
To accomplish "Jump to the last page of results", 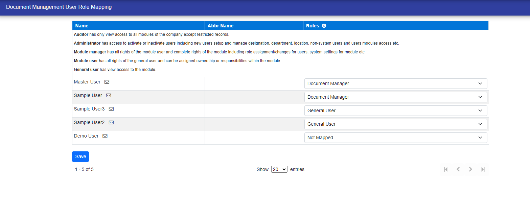I will coord(483,169).
